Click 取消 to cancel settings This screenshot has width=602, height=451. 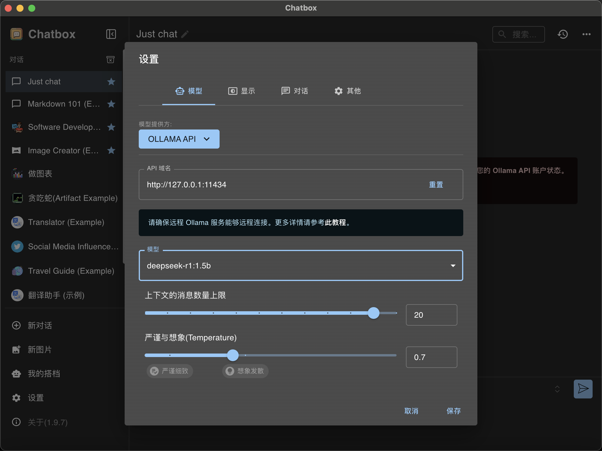click(411, 411)
